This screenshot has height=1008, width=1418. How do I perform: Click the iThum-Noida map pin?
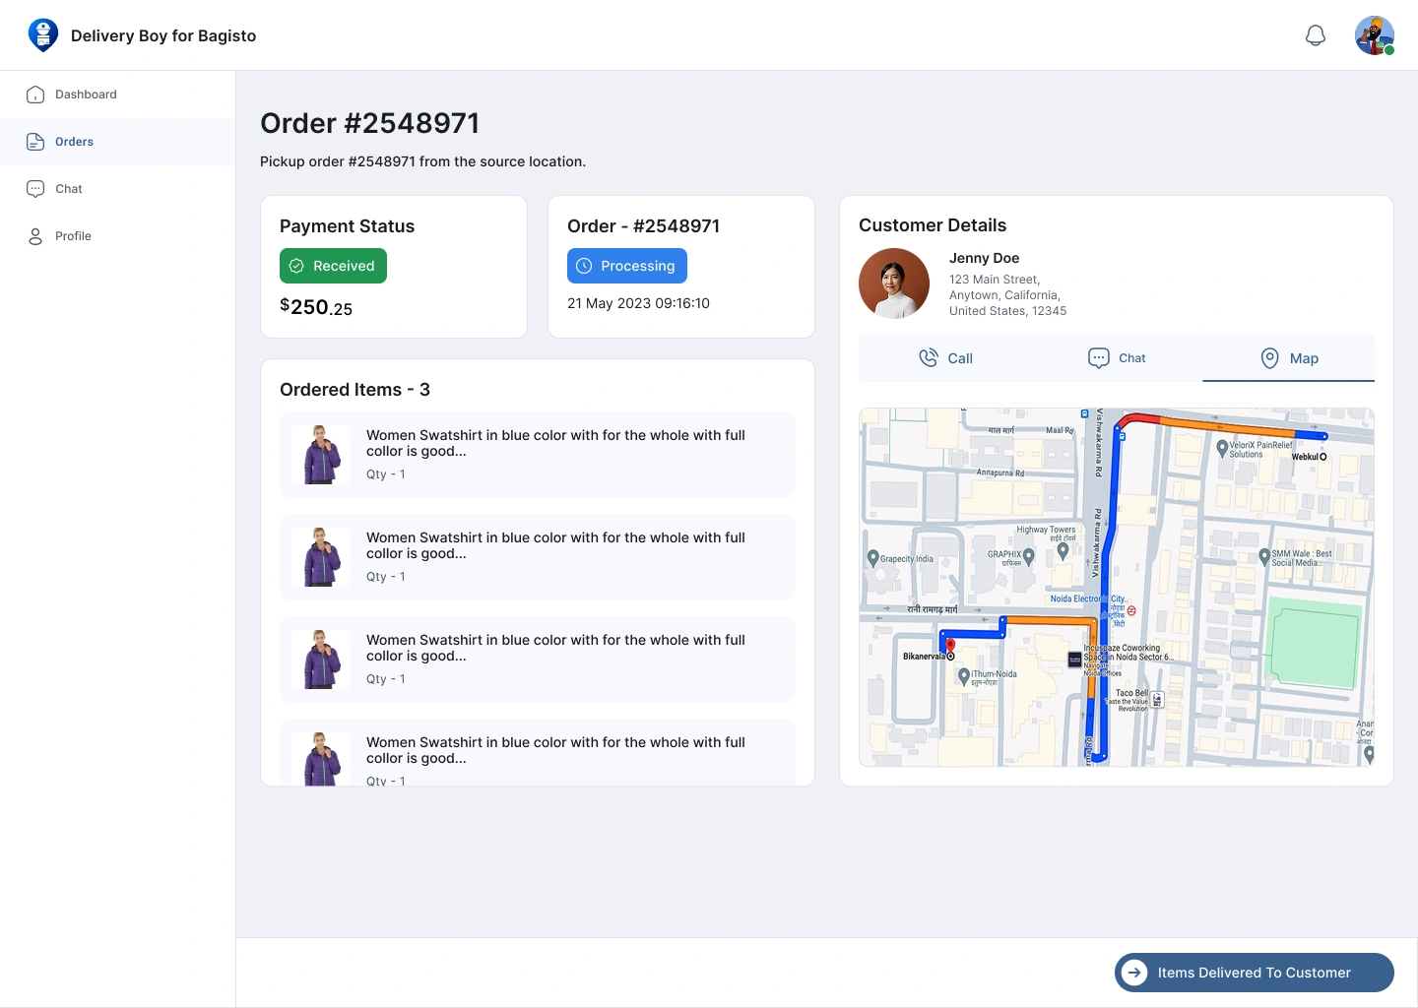[x=964, y=677]
